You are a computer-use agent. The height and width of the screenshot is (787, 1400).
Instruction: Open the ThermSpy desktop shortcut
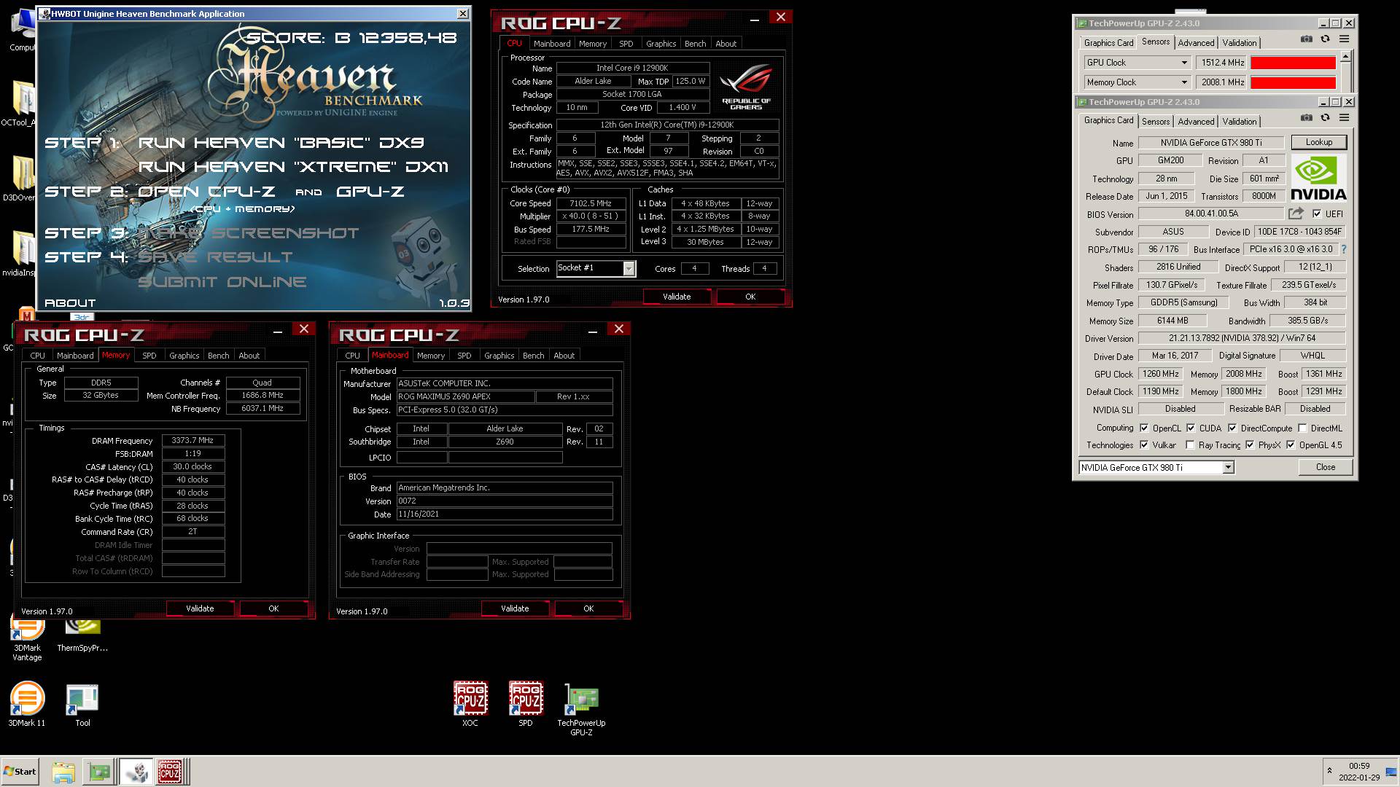coord(82,635)
